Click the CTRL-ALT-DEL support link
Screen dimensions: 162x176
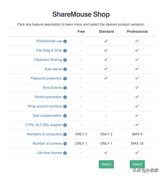click(x=44, y=125)
